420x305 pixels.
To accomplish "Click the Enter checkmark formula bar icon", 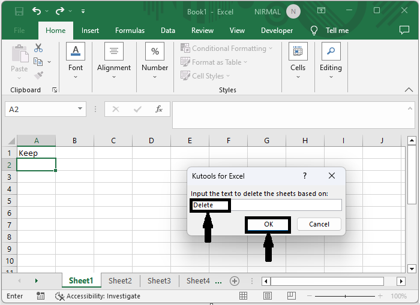I will 137,109.
